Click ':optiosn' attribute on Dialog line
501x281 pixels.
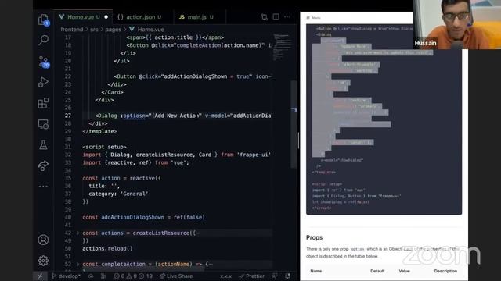point(134,116)
